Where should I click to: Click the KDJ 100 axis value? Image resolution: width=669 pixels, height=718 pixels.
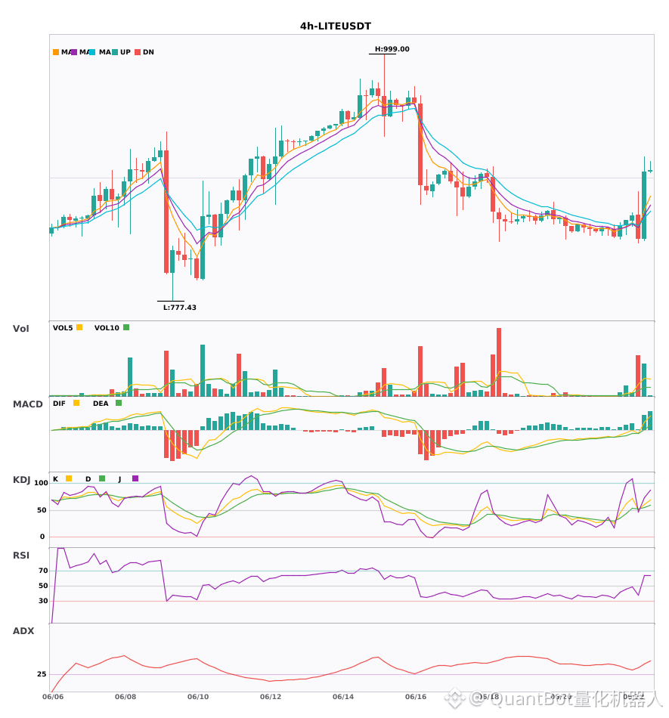click(42, 483)
